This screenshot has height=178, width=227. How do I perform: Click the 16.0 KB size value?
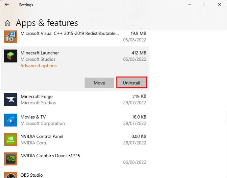(139, 117)
